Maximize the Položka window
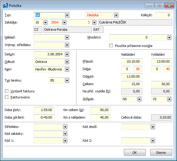This screenshot has width=177, height=161. 159,5
